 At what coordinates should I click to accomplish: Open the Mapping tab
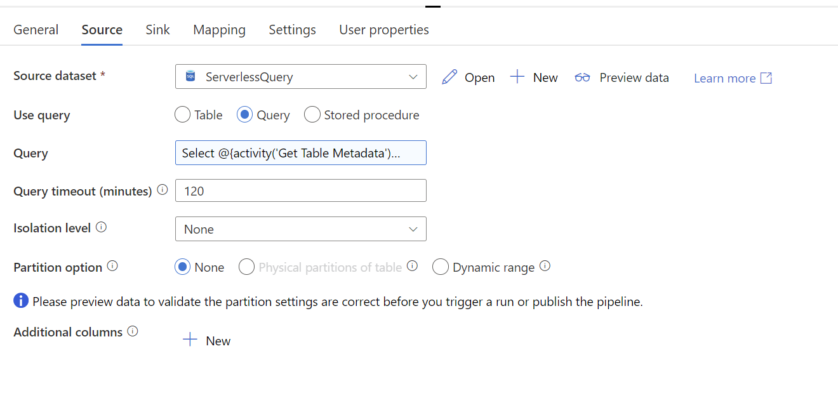(219, 30)
